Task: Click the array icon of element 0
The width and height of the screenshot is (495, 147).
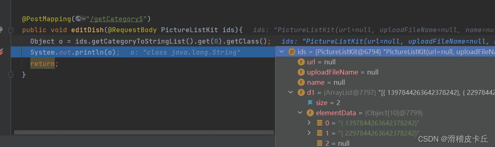Action: (x=320, y=123)
